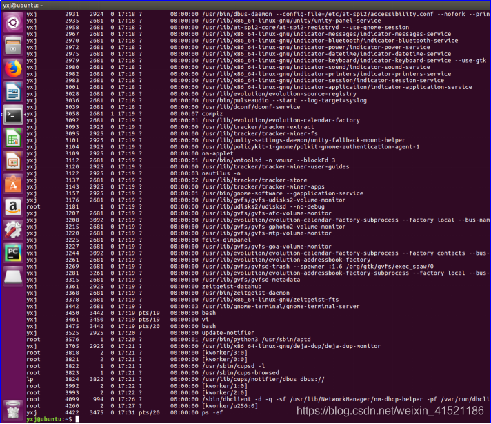Viewport: 491px width, 424px height.
Task: Select the evolution-source-registry path
Action: (x=279, y=94)
